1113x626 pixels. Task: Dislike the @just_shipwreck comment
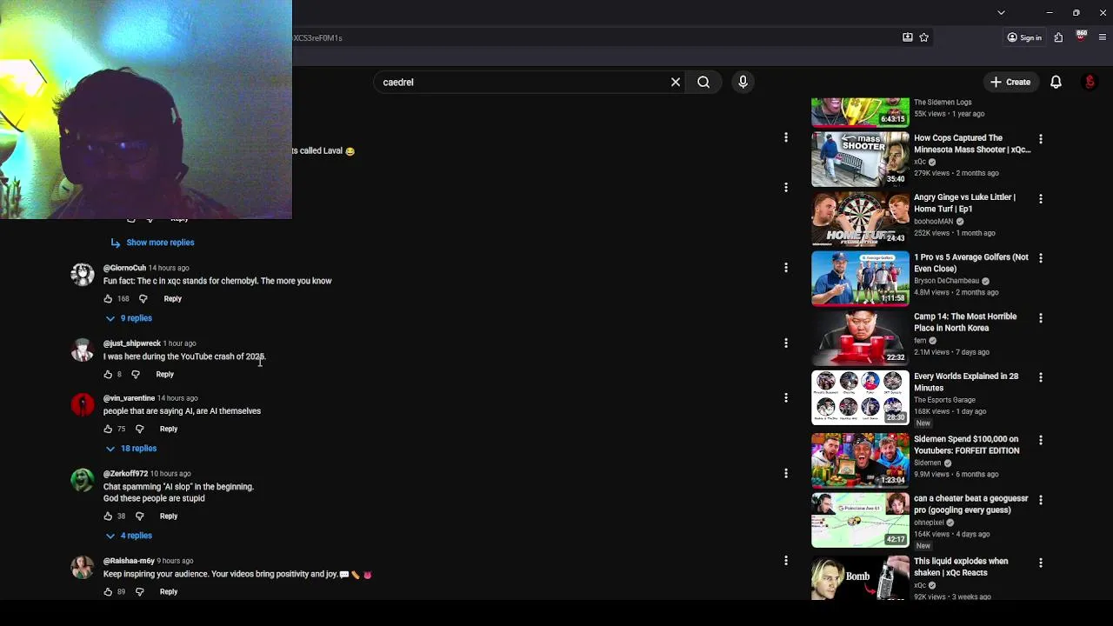click(136, 375)
